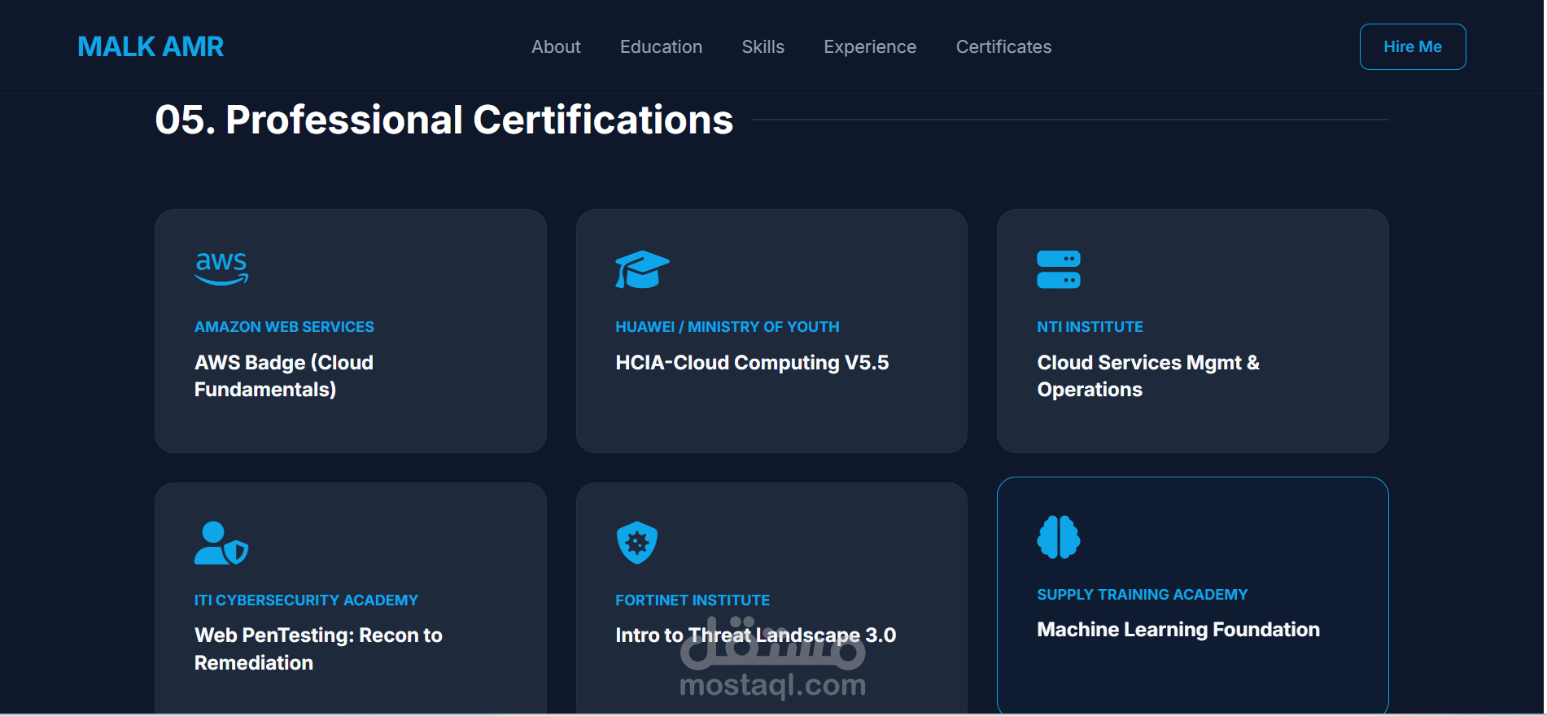
Task: Click the ITI CYBERSECURITY ACADEMY label
Action: (306, 600)
